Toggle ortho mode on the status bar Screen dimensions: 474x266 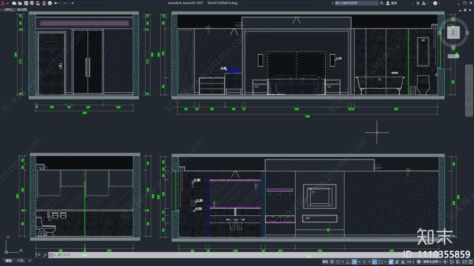click(x=348, y=262)
